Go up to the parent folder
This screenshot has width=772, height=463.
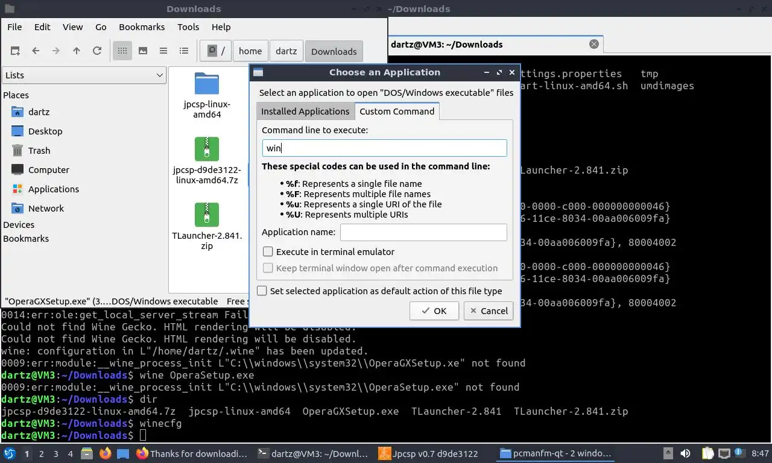pyautogui.click(x=77, y=51)
